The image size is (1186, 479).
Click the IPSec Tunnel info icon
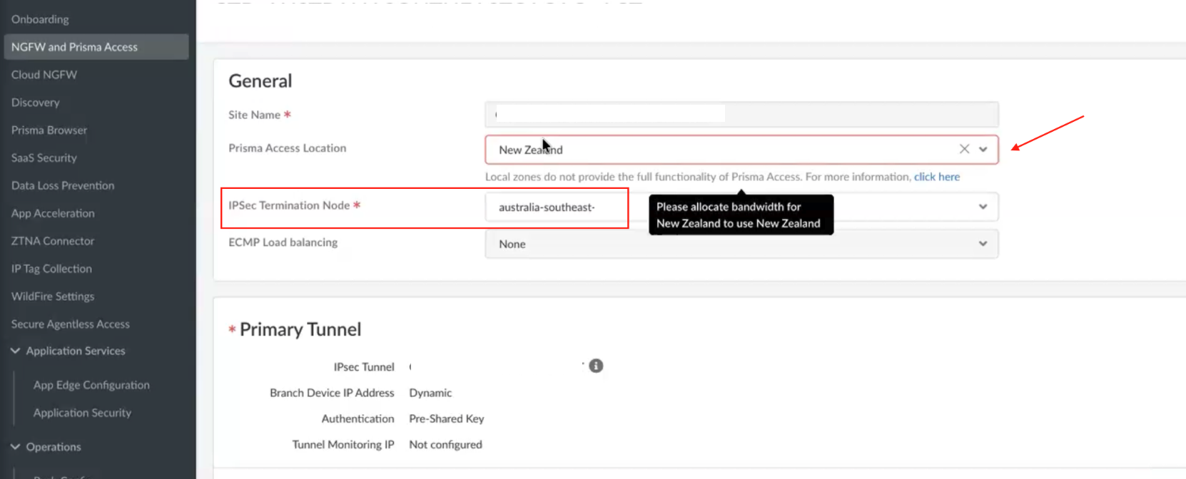tap(596, 366)
